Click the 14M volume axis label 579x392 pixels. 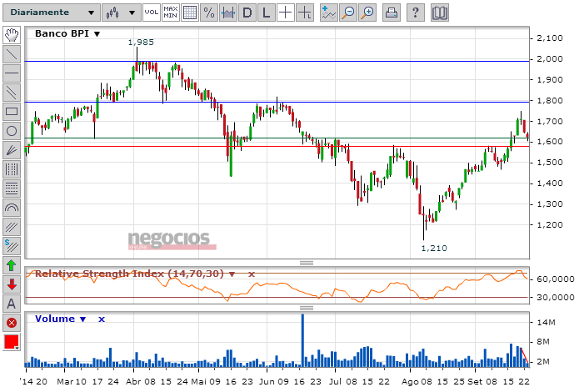click(x=547, y=323)
